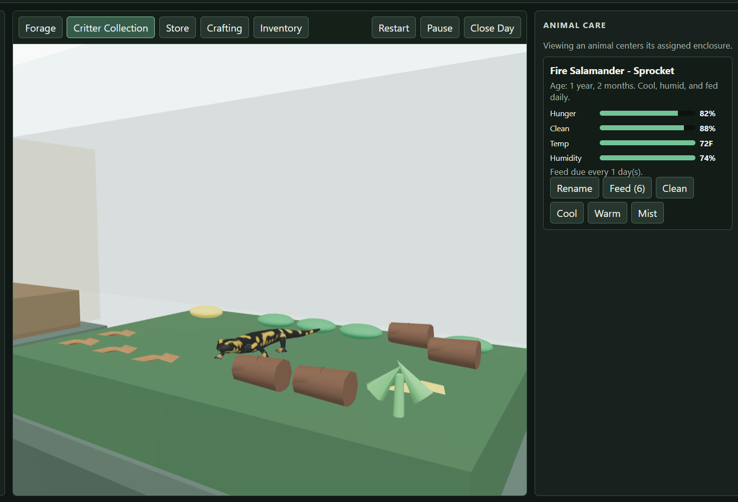Mist the enclosure for humidity
This screenshot has height=502, width=738.
click(647, 213)
